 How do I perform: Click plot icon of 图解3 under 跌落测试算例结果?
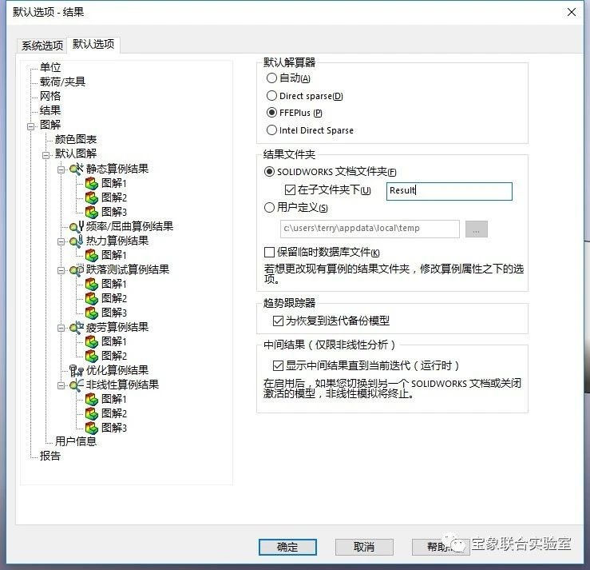[92, 313]
